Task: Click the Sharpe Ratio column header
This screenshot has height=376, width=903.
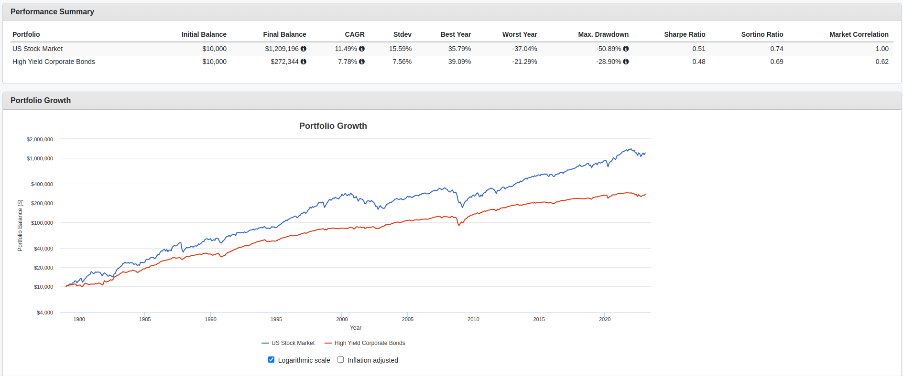Action: (x=684, y=34)
